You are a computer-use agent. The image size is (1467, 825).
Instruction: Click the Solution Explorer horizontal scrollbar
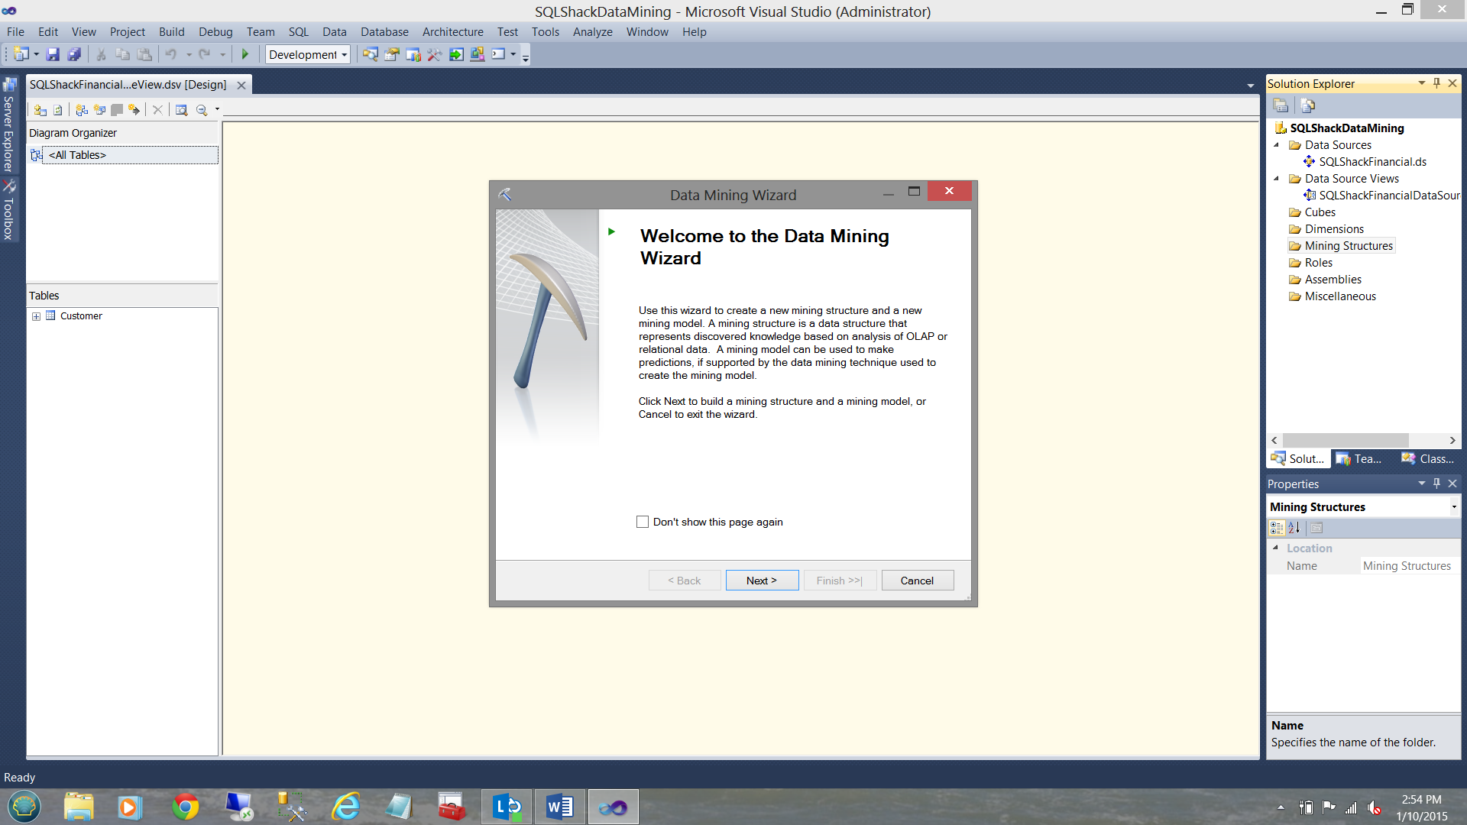tap(1345, 441)
